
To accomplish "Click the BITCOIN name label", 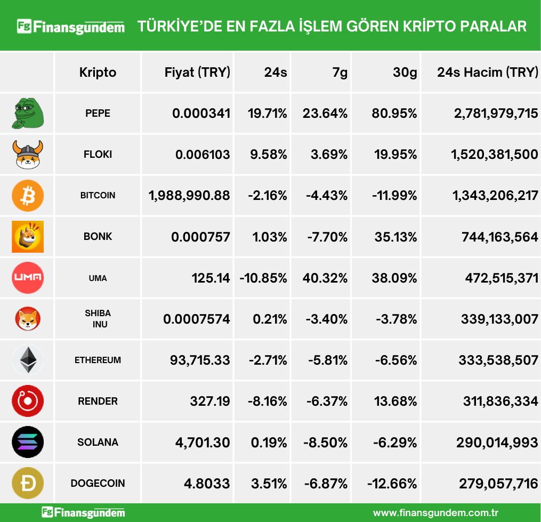I will click(98, 196).
